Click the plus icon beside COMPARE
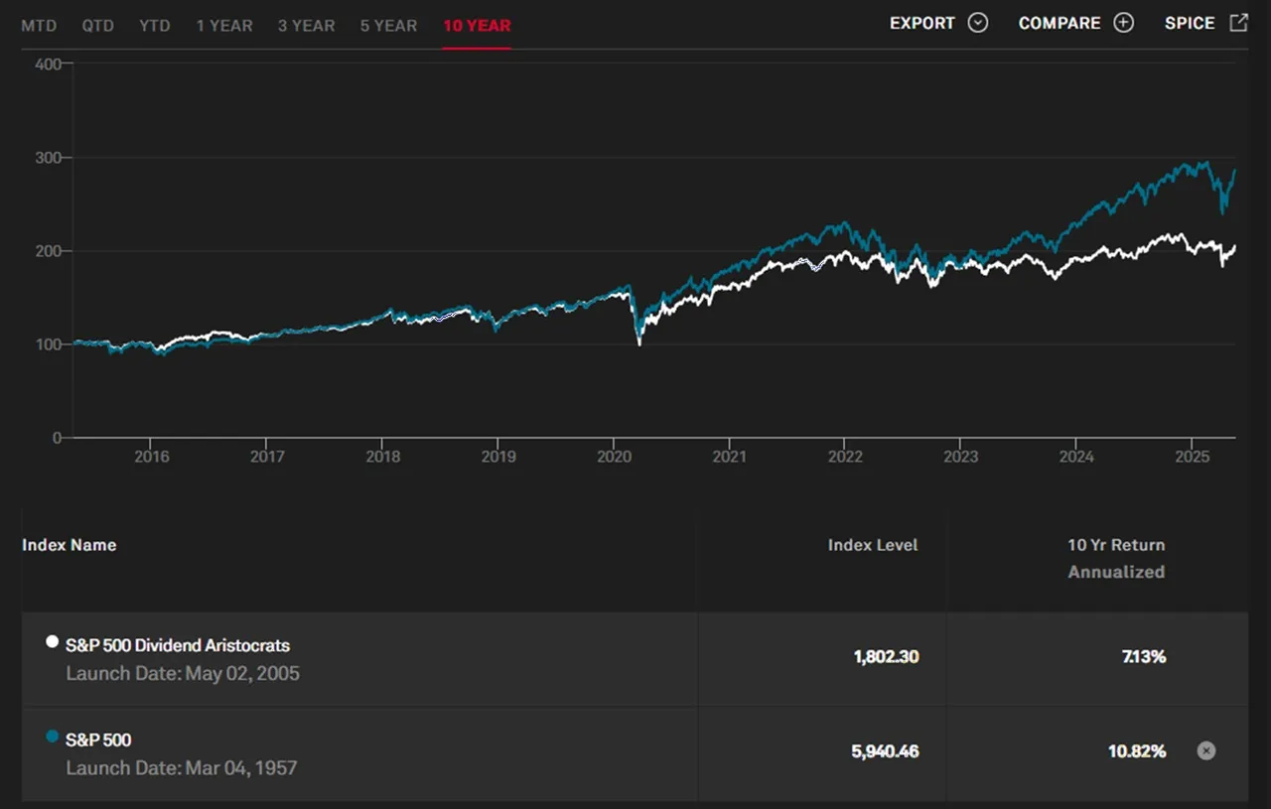The image size is (1271, 809). click(x=1123, y=23)
